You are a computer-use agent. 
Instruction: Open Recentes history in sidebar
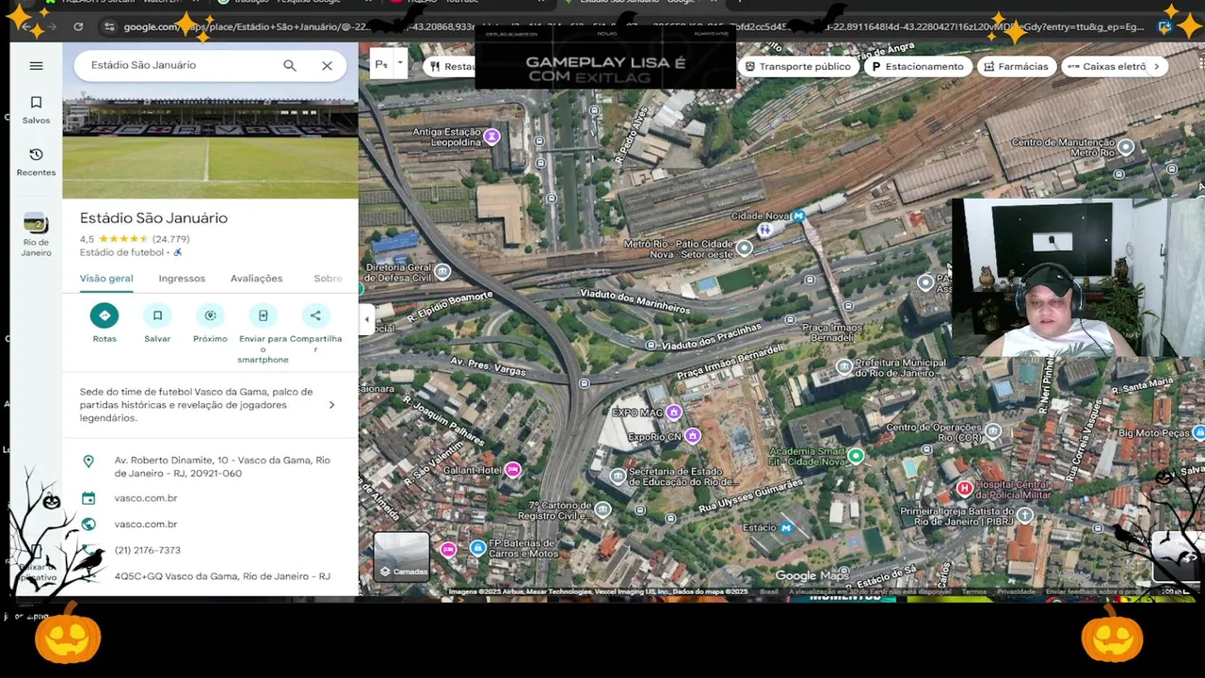(x=36, y=161)
